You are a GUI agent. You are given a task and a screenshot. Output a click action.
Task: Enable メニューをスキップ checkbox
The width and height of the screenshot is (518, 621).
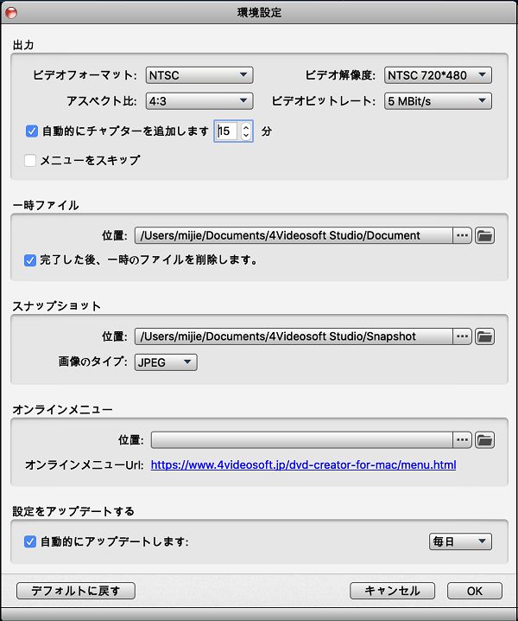[30, 160]
